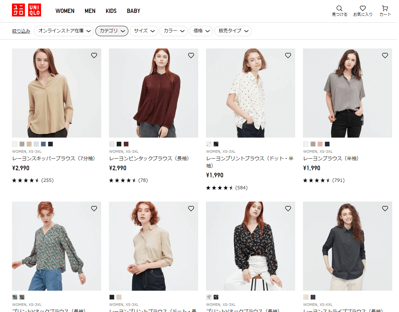Click the heart icon on the dotted white blouse

click(x=288, y=55)
